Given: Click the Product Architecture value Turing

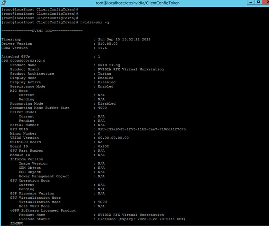Looking at the screenshot, I should (104, 74).
